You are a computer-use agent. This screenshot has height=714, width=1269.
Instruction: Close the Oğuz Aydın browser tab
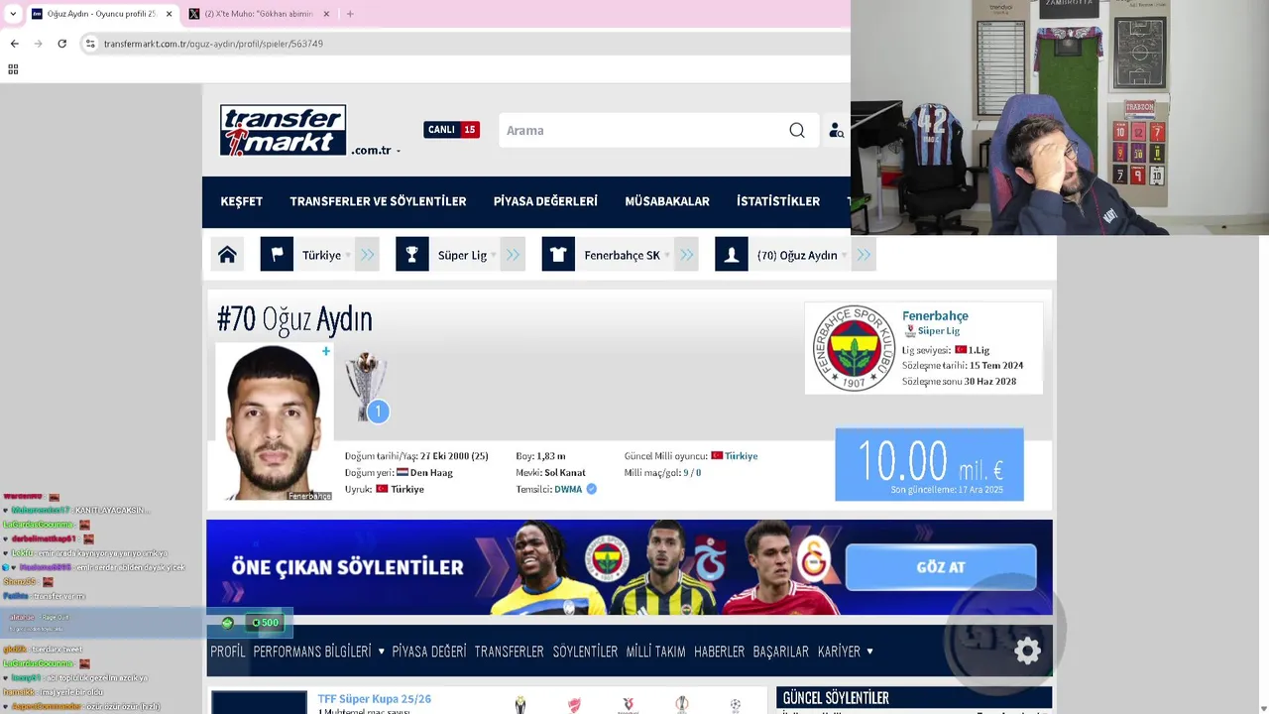coord(169,14)
